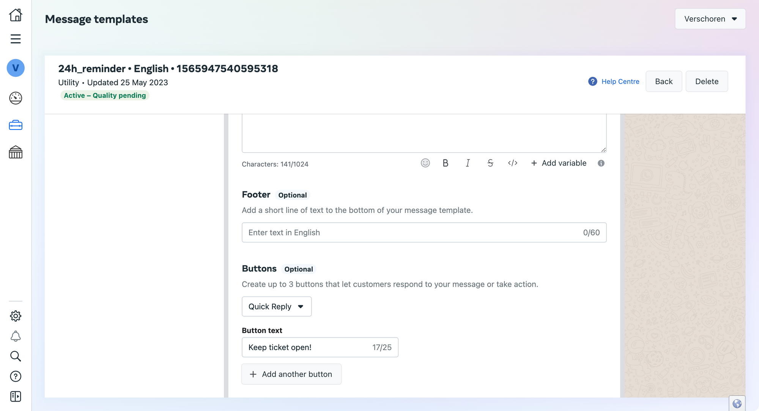Toggle bold formatting
759x411 pixels.
(446, 163)
